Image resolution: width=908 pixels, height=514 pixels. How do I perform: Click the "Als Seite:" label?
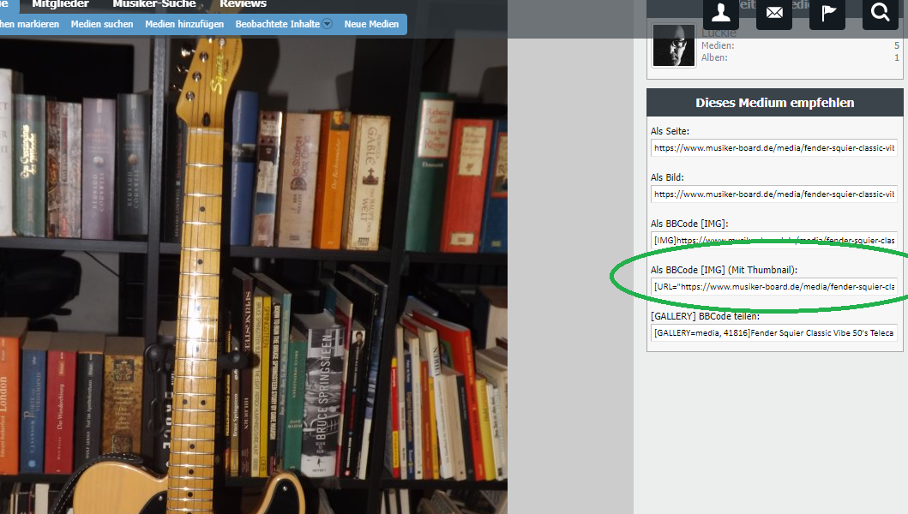670,131
